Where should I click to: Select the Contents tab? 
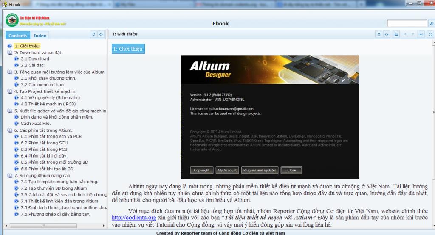[18, 36]
